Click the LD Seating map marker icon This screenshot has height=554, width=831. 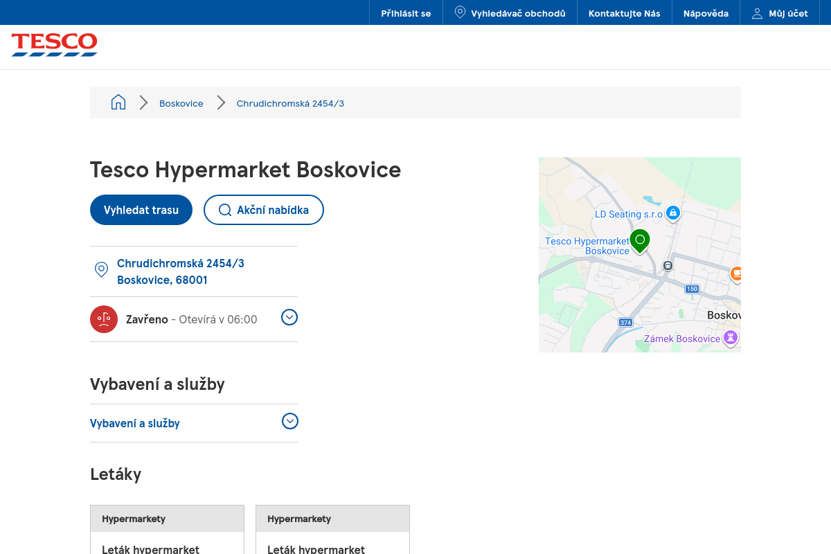pos(672,213)
